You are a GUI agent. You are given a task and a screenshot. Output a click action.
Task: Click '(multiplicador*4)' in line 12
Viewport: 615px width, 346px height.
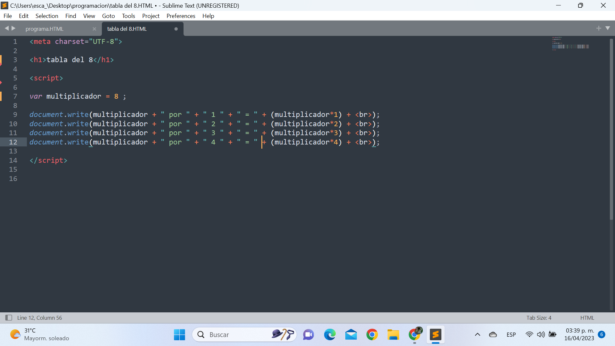click(x=306, y=142)
